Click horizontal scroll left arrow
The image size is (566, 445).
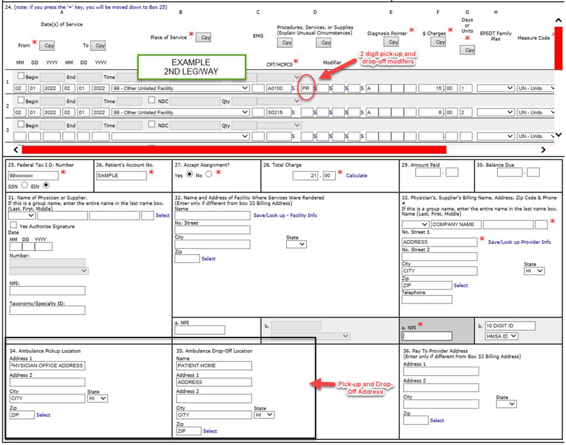point(16,150)
